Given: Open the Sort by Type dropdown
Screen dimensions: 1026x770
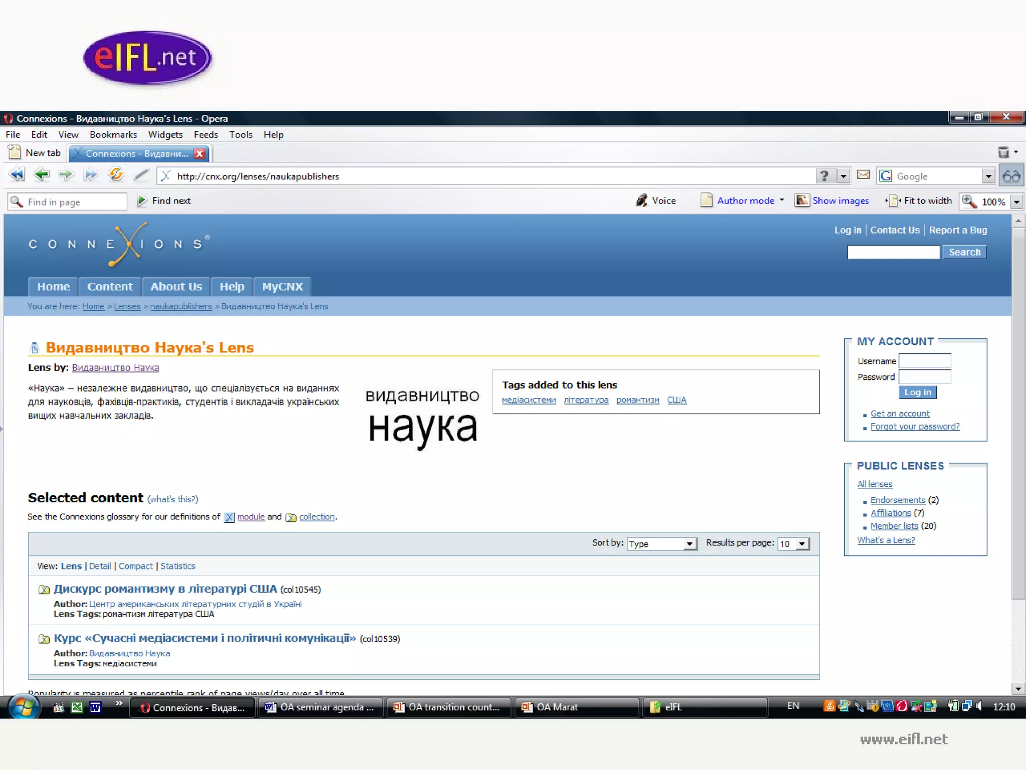Looking at the screenshot, I should pyautogui.click(x=662, y=544).
